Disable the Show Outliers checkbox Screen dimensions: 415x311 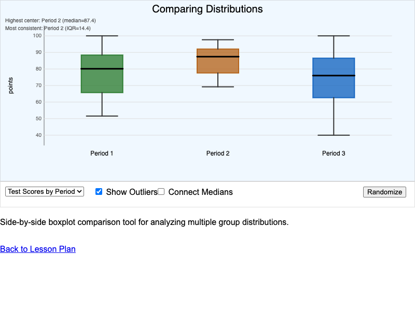pyautogui.click(x=99, y=191)
